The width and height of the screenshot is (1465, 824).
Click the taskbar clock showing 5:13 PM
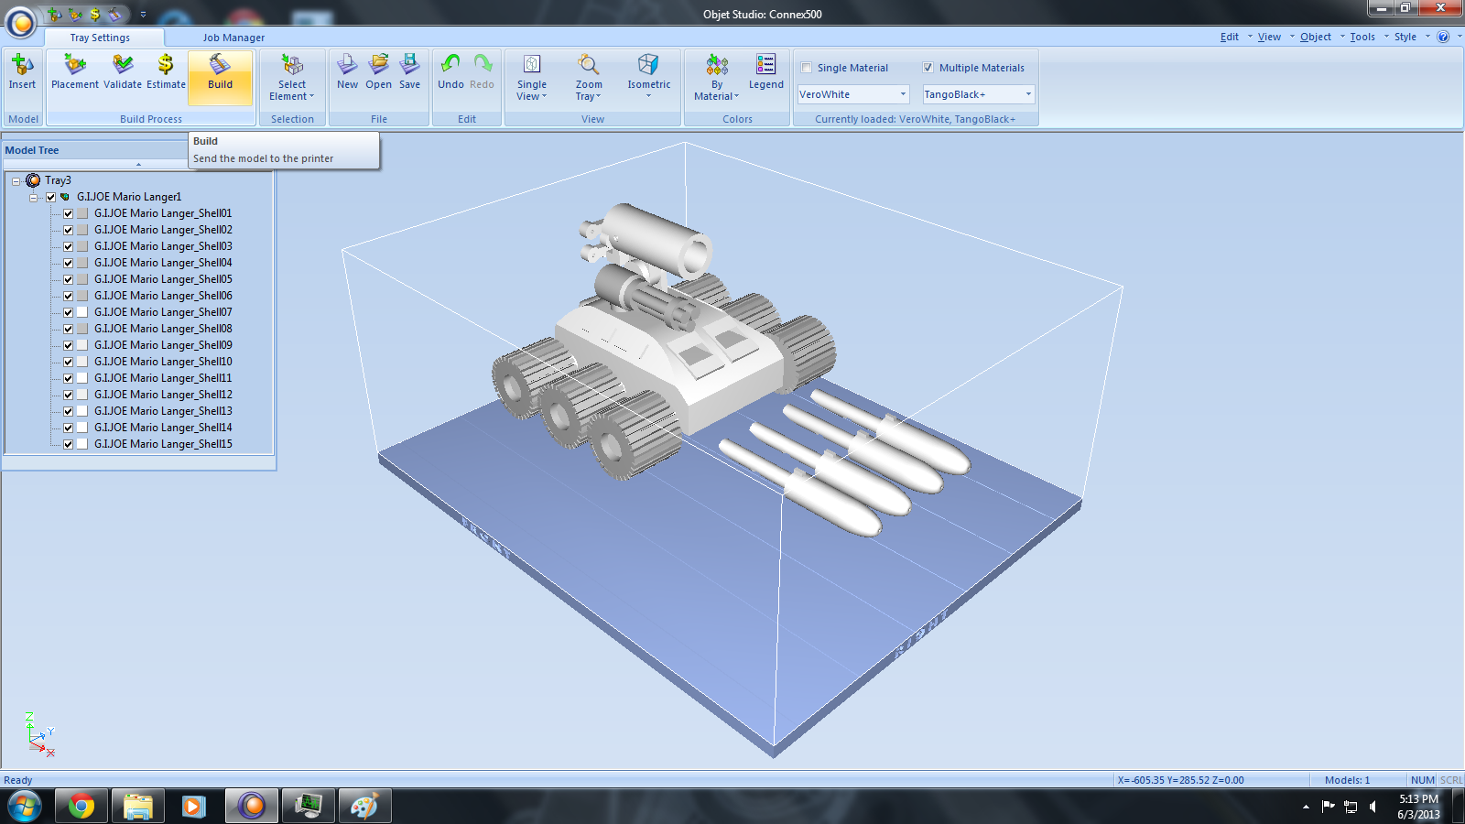click(1418, 806)
